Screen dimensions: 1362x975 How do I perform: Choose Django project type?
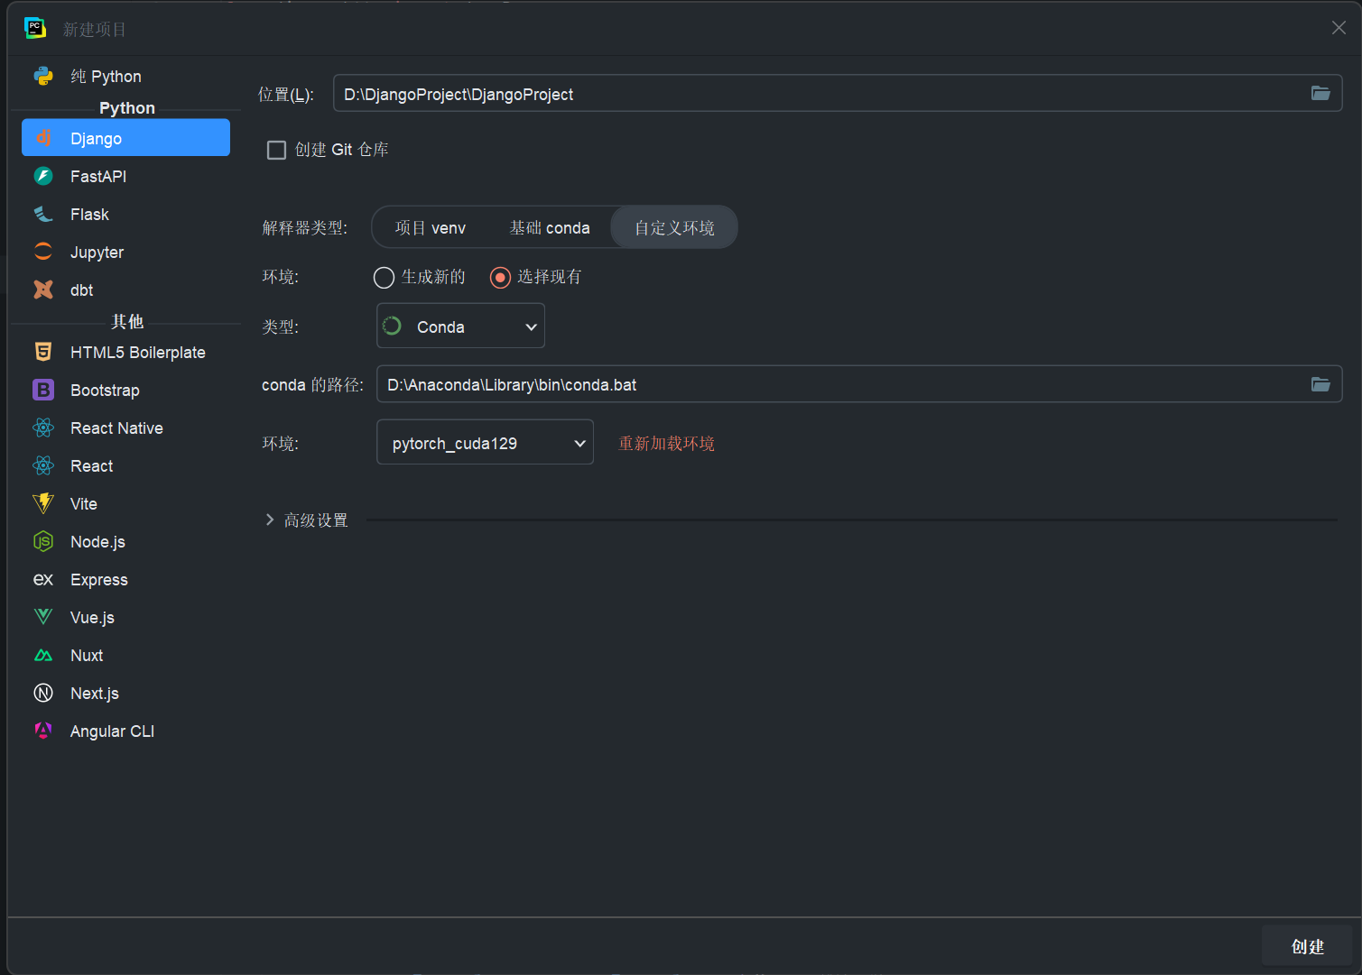(125, 138)
